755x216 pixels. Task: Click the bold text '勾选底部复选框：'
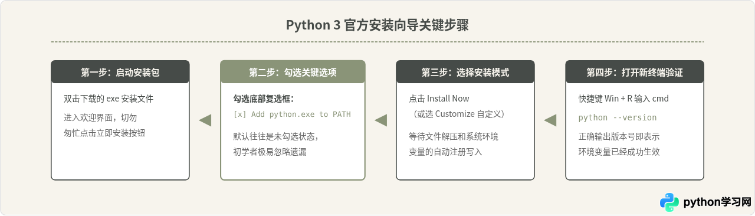point(264,99)
